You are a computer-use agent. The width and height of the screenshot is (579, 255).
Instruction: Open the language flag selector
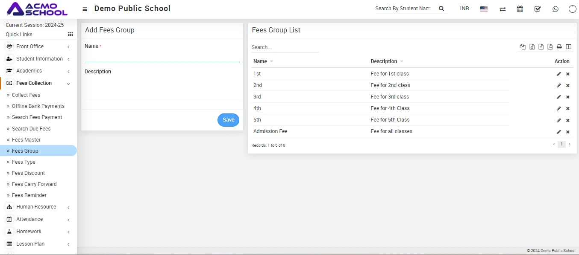pos(484,9)
